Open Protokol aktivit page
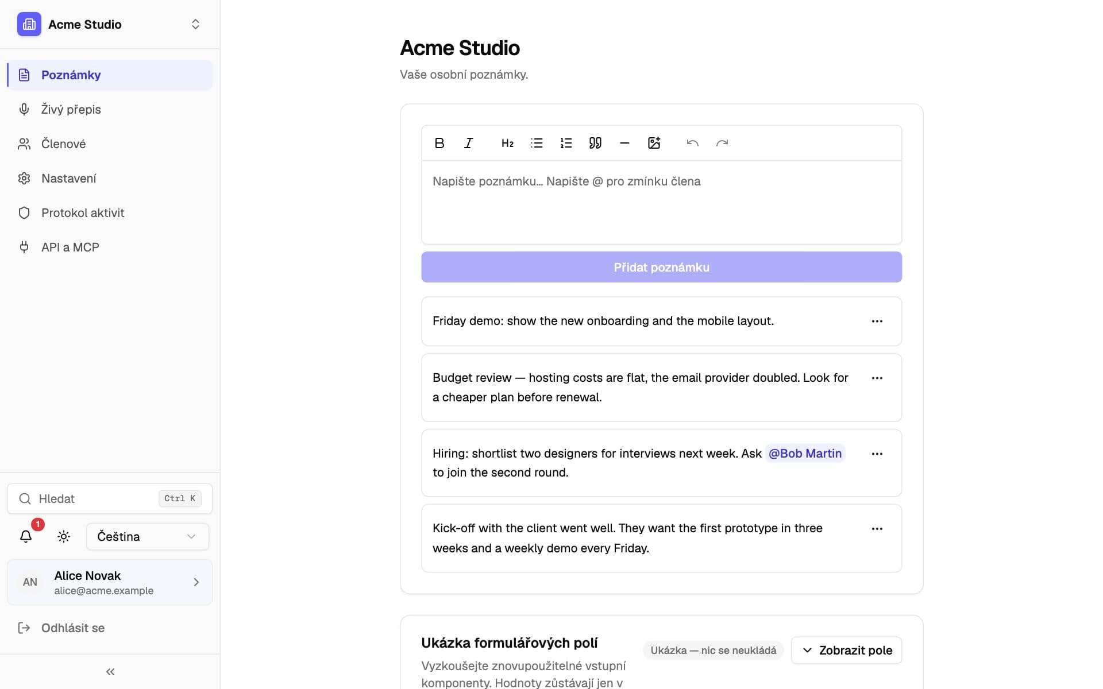Screen dimensions: 1103x689 pos(110,212)
